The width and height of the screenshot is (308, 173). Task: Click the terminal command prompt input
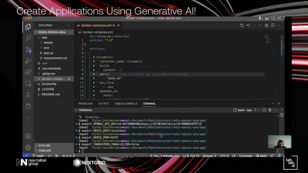pyautogui.click(x=83, y=151)
